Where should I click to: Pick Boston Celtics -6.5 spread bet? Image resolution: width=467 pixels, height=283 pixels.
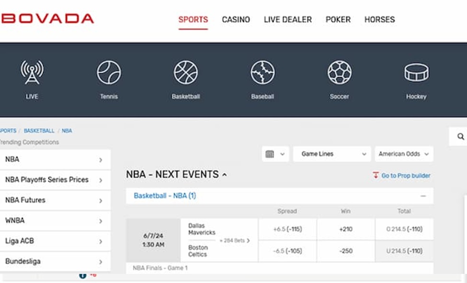[287, 251]
